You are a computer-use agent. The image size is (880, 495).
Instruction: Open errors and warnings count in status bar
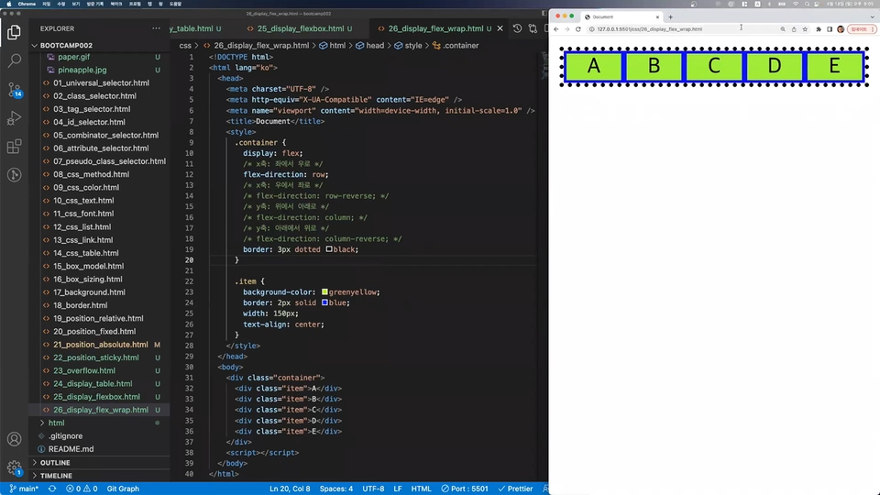pos(82,489)
